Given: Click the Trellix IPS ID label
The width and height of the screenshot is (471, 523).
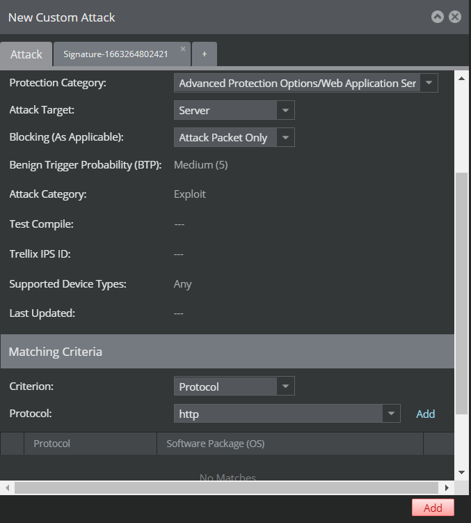Looking at the screenshot, I should [x=40, y=253].
